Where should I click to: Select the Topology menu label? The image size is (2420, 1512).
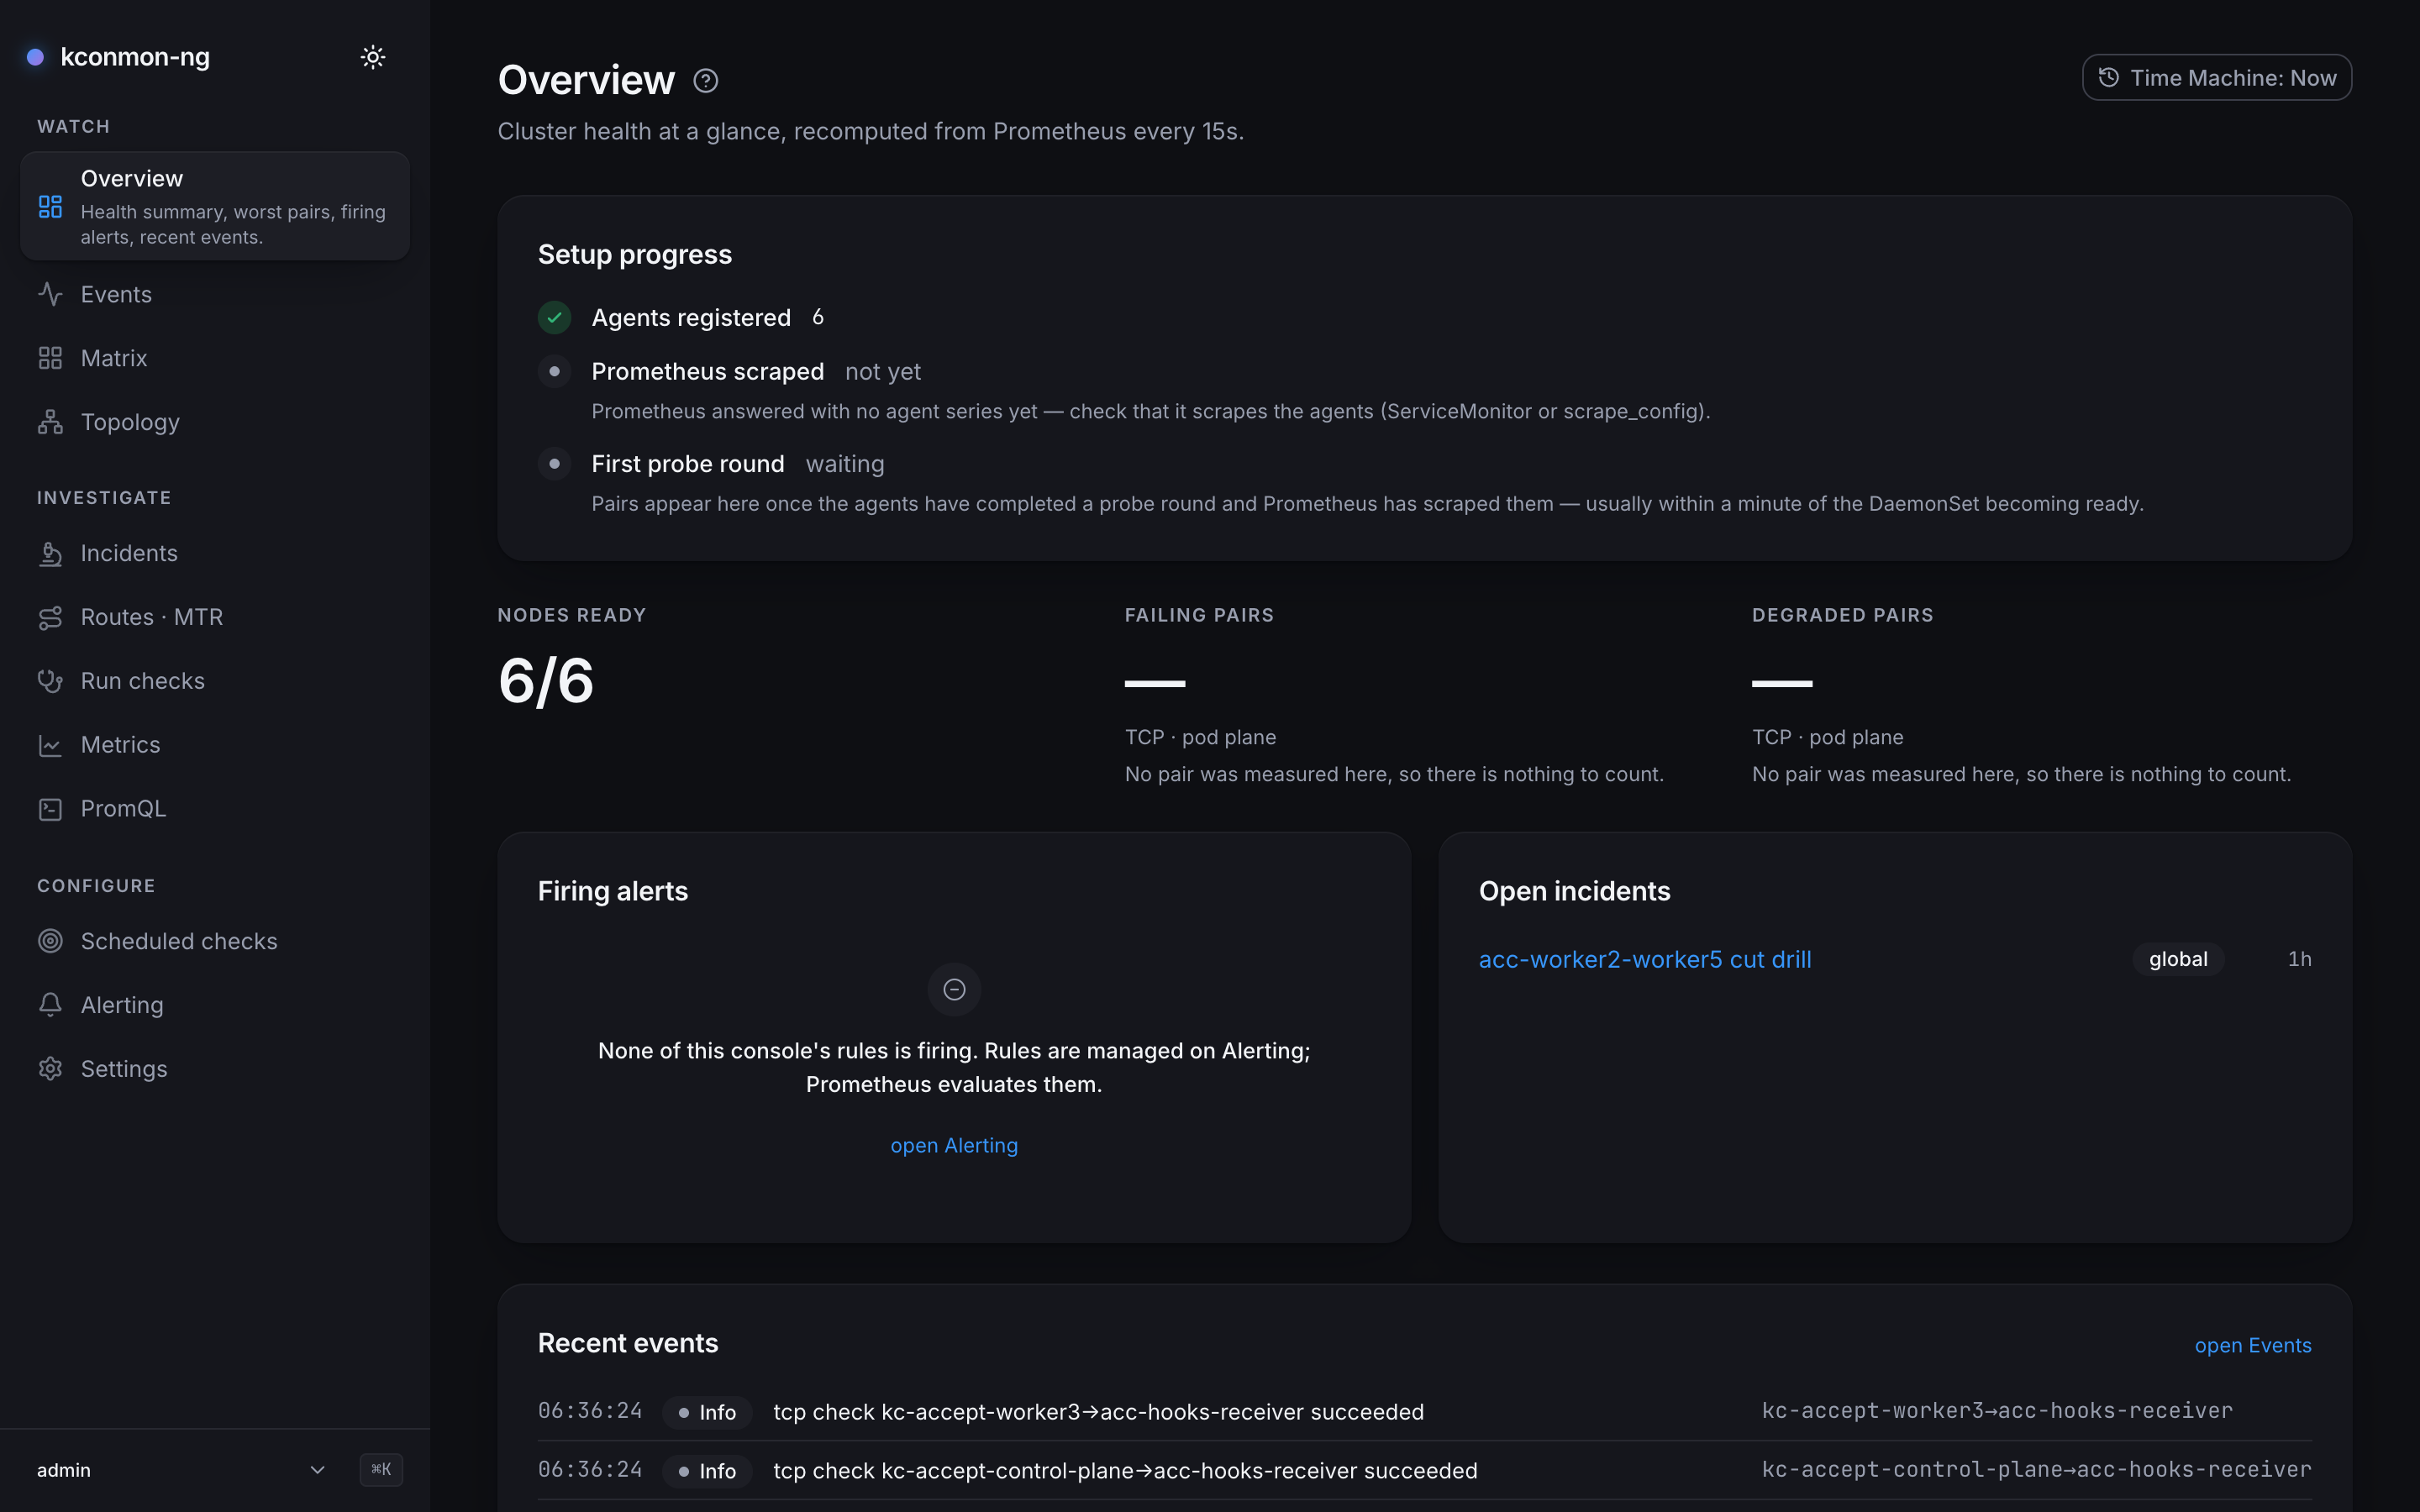pyautogui.click(x=130, y=422)
